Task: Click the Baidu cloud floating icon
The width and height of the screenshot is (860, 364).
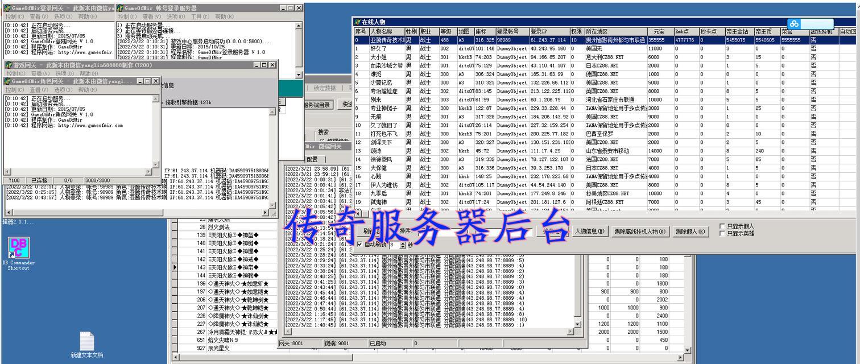Action: 794,24
